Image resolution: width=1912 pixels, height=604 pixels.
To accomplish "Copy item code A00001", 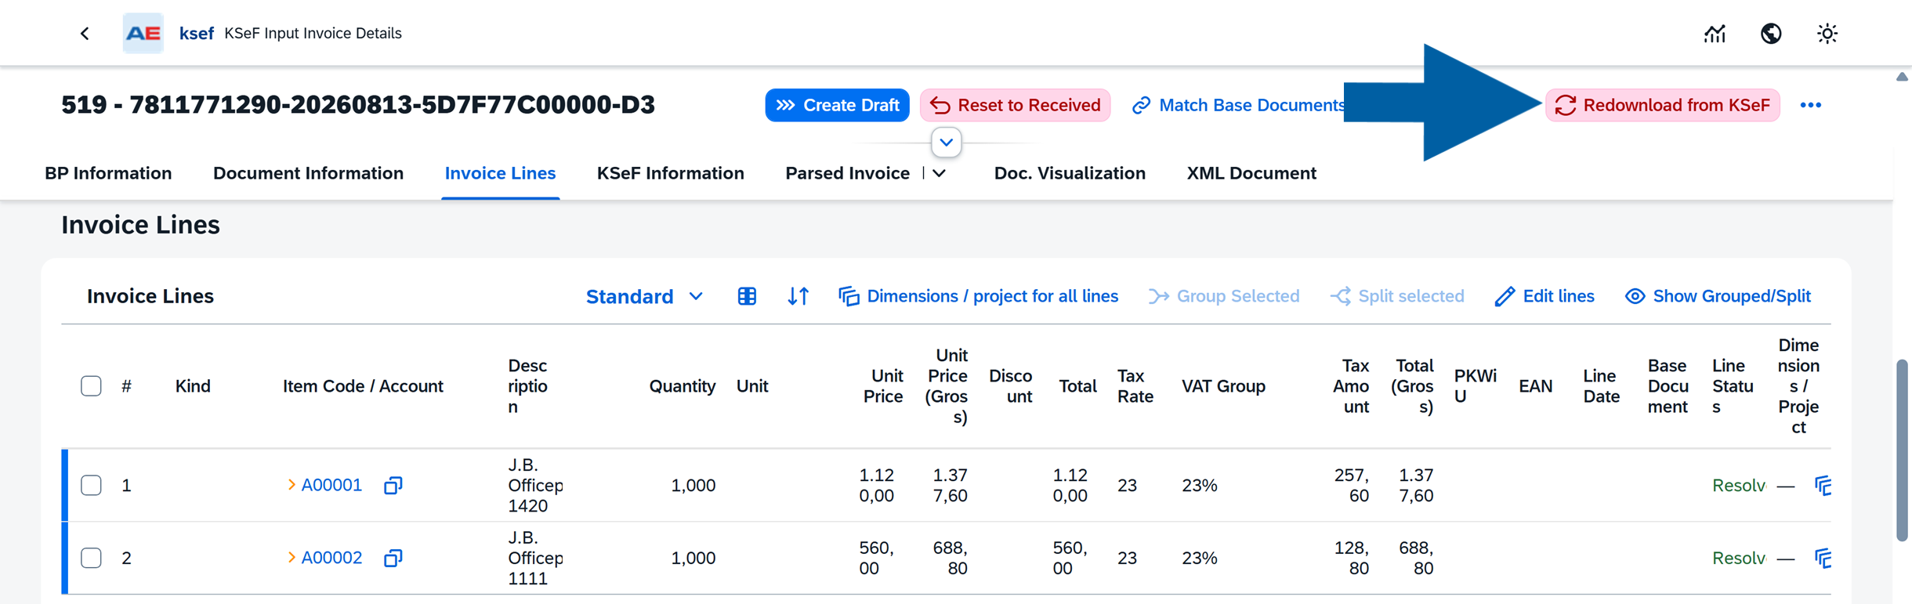I will click(393, 486).
